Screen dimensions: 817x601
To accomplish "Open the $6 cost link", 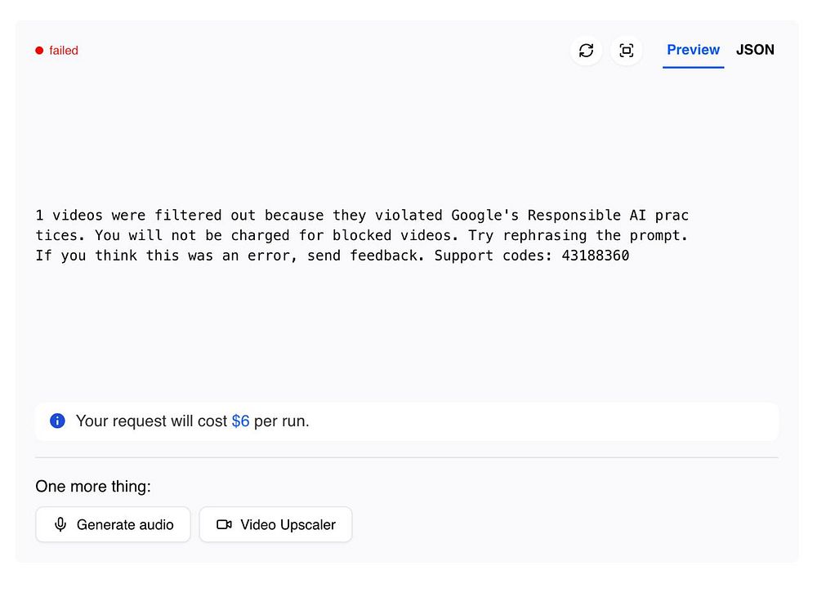I will point(240,421).
